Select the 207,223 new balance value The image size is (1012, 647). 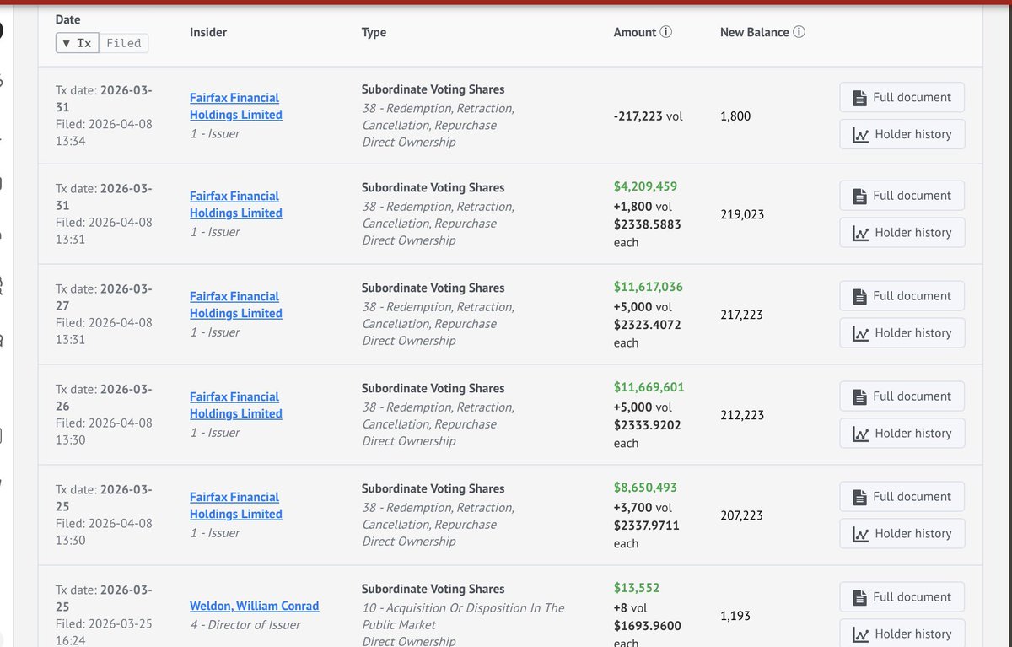tap(742, 515)
